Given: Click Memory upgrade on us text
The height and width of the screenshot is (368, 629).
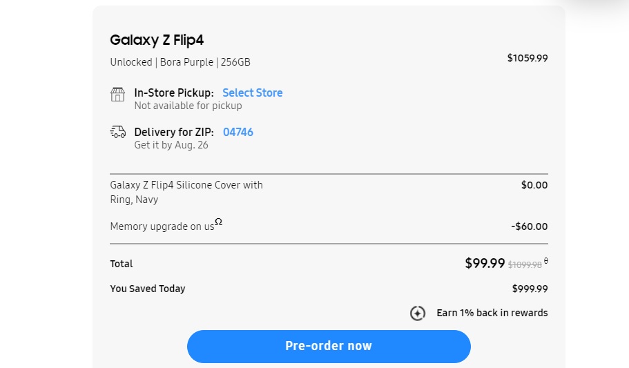Looking at the screenshot, I should (162, 226).
